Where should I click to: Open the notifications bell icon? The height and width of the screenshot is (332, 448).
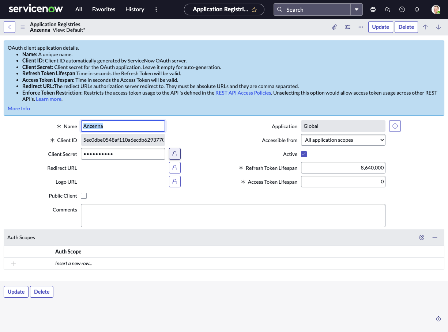(417, 9)
